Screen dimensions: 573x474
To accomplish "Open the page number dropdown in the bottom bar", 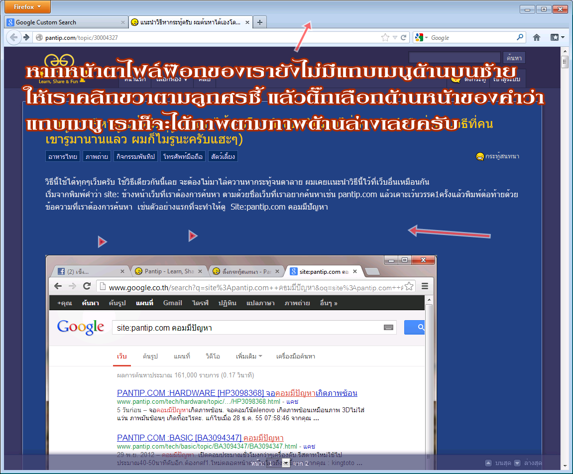I will pos(286,464).
